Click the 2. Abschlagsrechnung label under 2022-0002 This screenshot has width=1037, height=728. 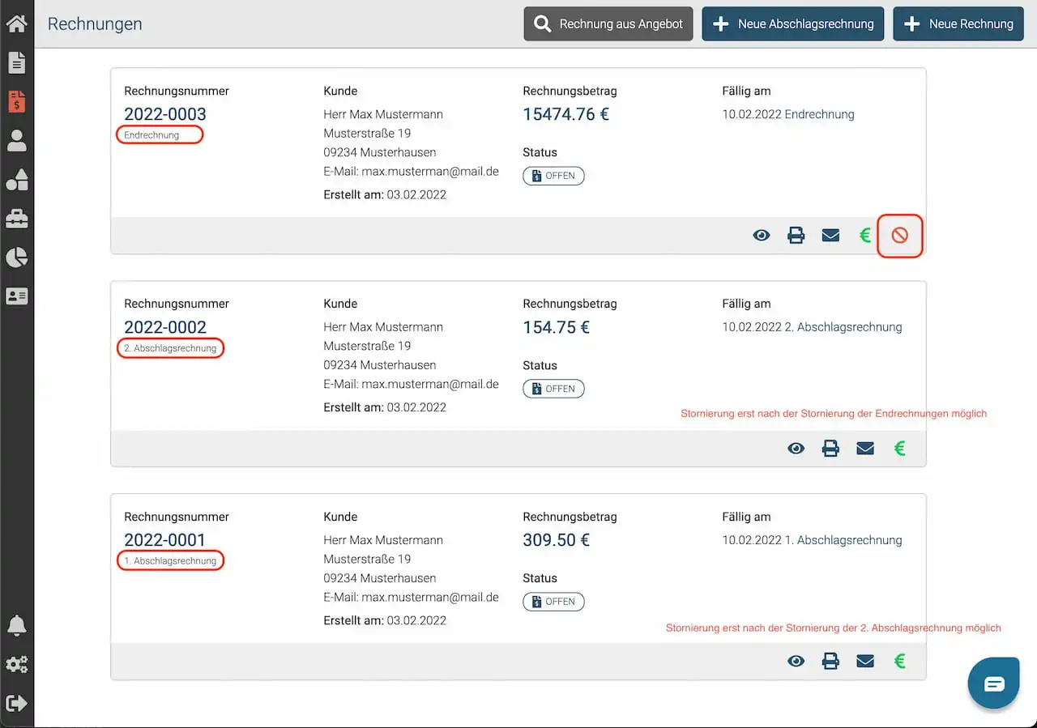pos(170,348)
